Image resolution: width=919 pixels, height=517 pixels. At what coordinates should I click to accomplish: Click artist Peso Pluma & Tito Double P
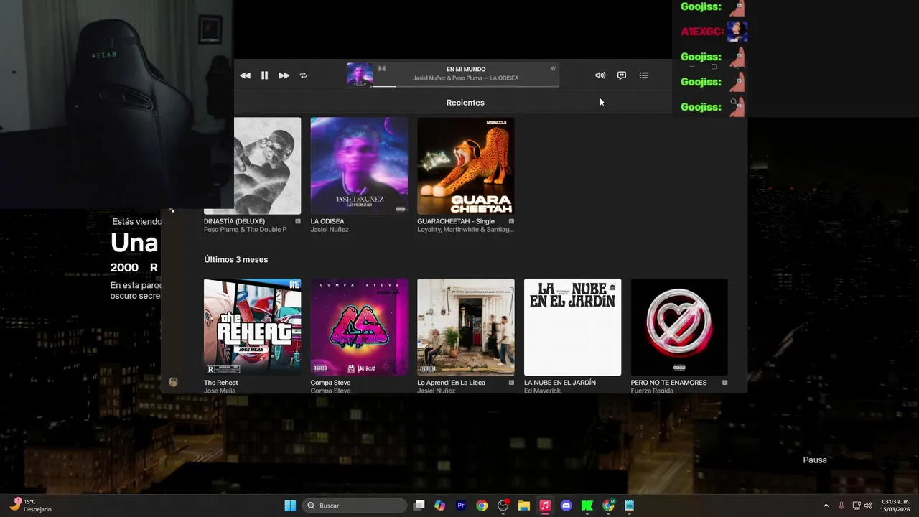[246, 230]
